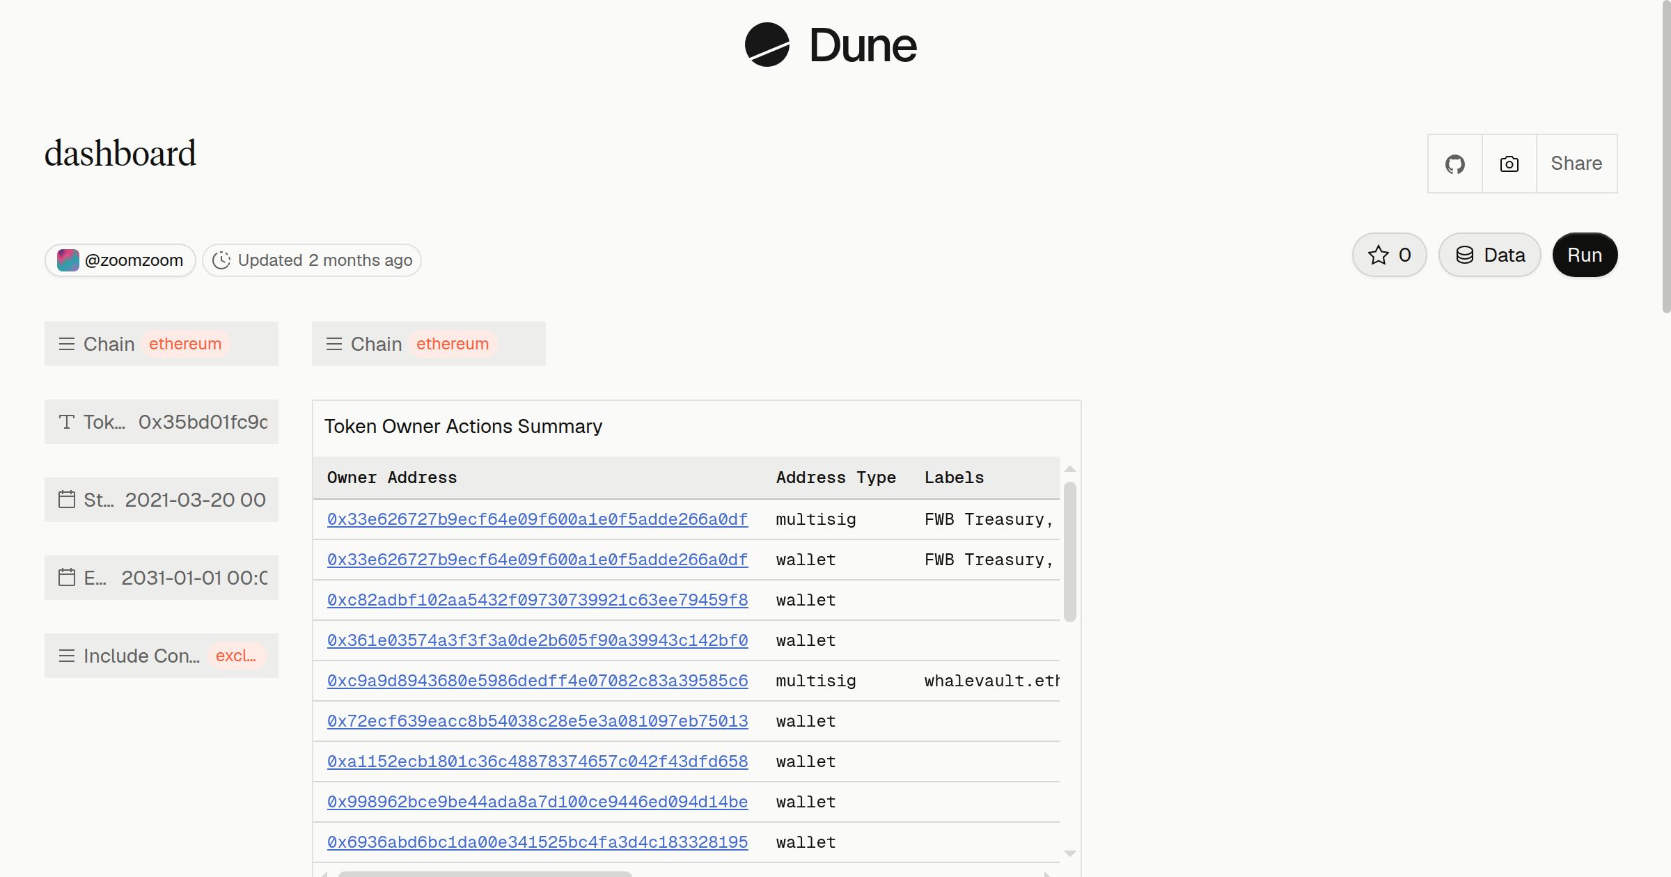Open the GitHub icon link
This screenshot has width=1671, height=877.
tap(1455, 164)
